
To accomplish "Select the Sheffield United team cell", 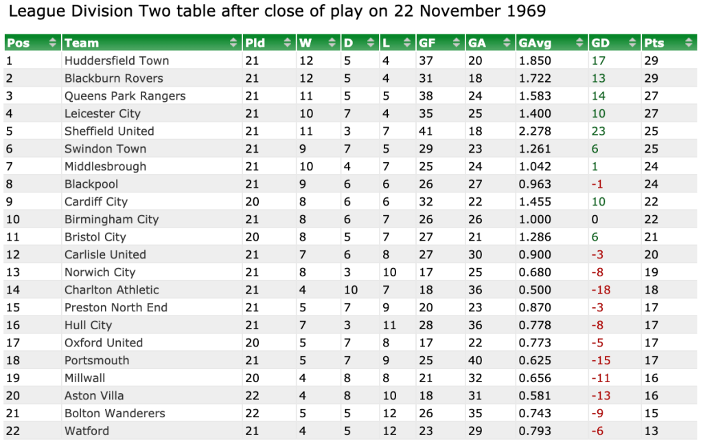I will coord(109,131).
